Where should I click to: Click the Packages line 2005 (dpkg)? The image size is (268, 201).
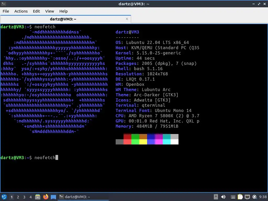[156, 63]
